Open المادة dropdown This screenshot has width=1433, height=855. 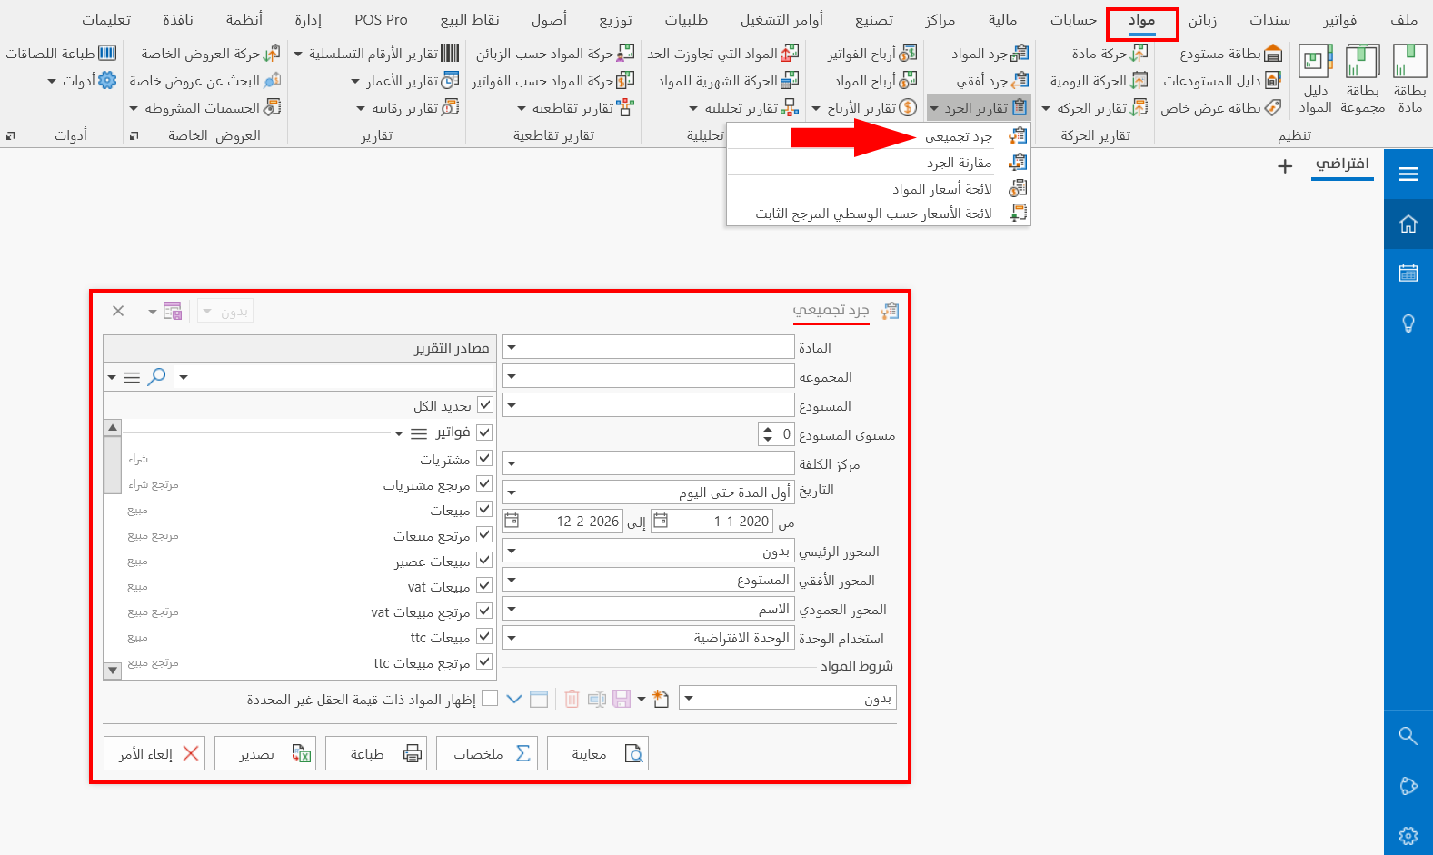click(512, 347)
